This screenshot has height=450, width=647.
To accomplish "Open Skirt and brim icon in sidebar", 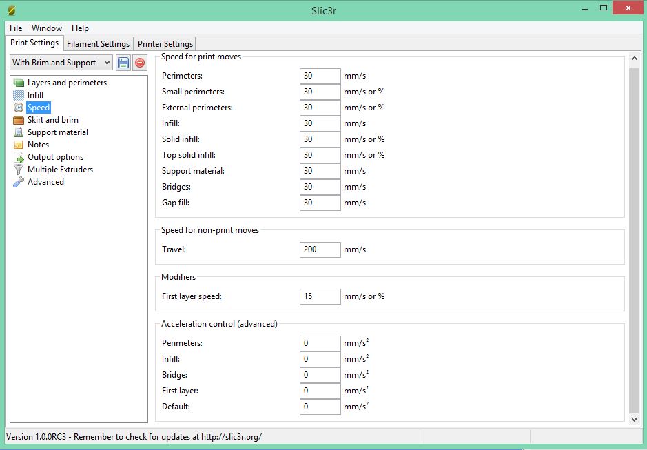I will (19, 120).
